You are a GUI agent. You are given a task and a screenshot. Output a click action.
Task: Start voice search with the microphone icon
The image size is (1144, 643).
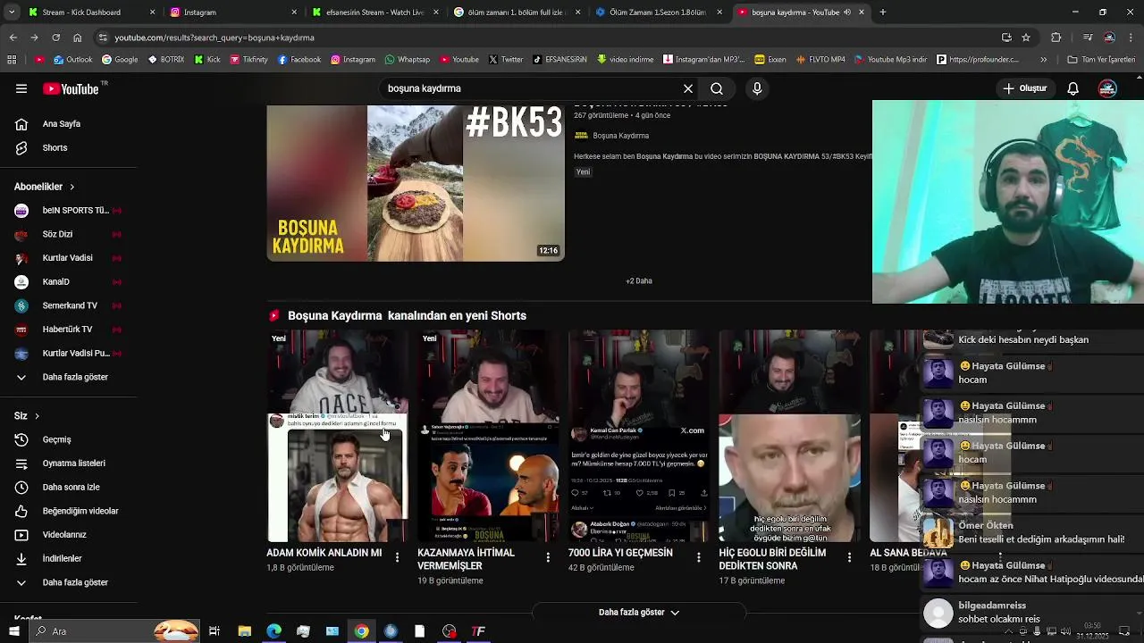[x=757, y=88]
